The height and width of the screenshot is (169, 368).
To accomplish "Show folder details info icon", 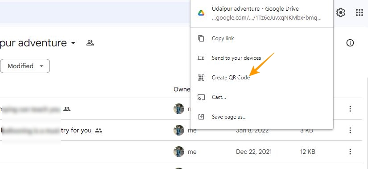I will pyautogui.click(x=350, y=43).
